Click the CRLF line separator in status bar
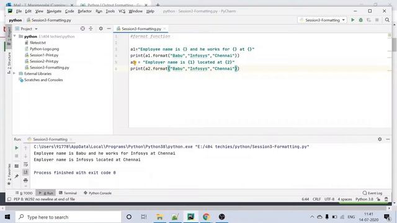 [x=316, y=199]
